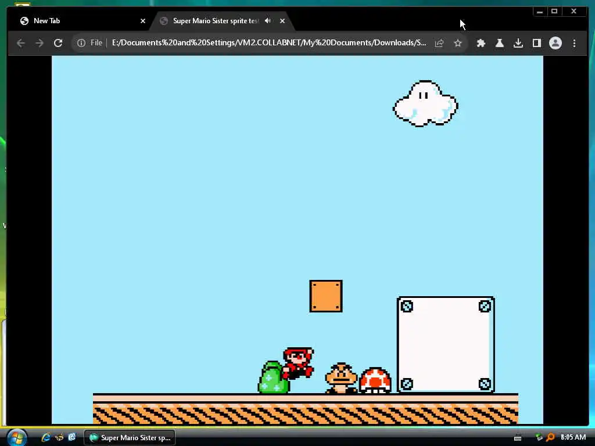Open the Downloads tray icon
Viewport: 595px width, 446px height.
(518, 43)
